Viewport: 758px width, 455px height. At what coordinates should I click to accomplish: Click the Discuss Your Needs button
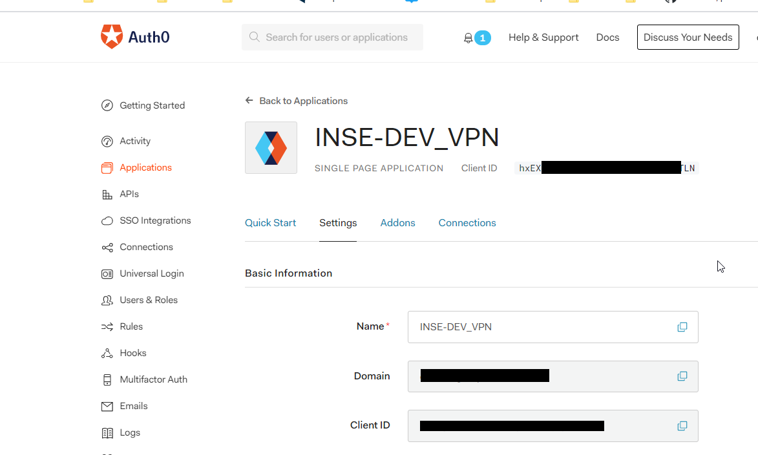click(688, 37)
